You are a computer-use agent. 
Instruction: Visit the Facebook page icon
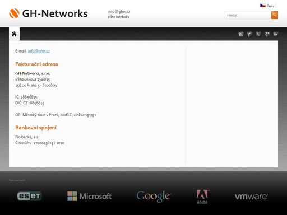tap(249, 34)
